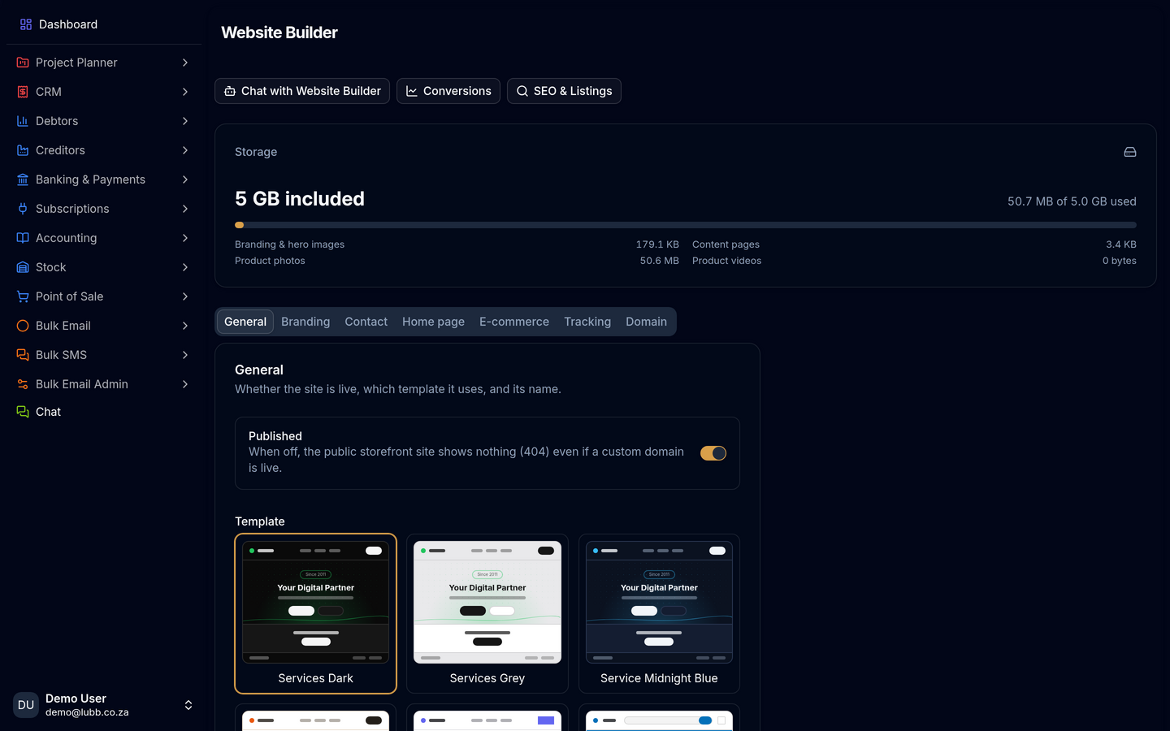Screen dimensions: 1170x731
Task: Expand the CRM chevron
Action: (185, 92)
